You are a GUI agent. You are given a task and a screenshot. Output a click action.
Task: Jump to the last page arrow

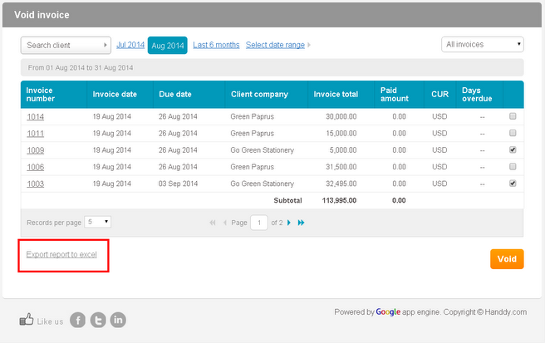tap(301, 223)
